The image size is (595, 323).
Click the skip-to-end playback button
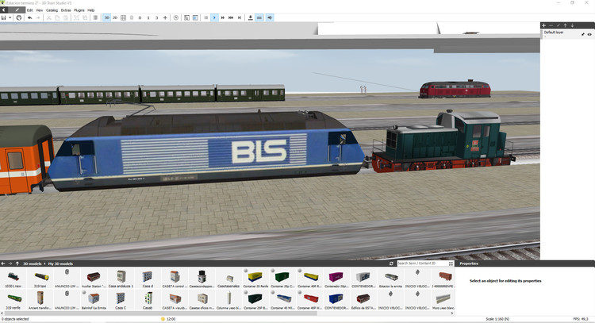[240, 17]
